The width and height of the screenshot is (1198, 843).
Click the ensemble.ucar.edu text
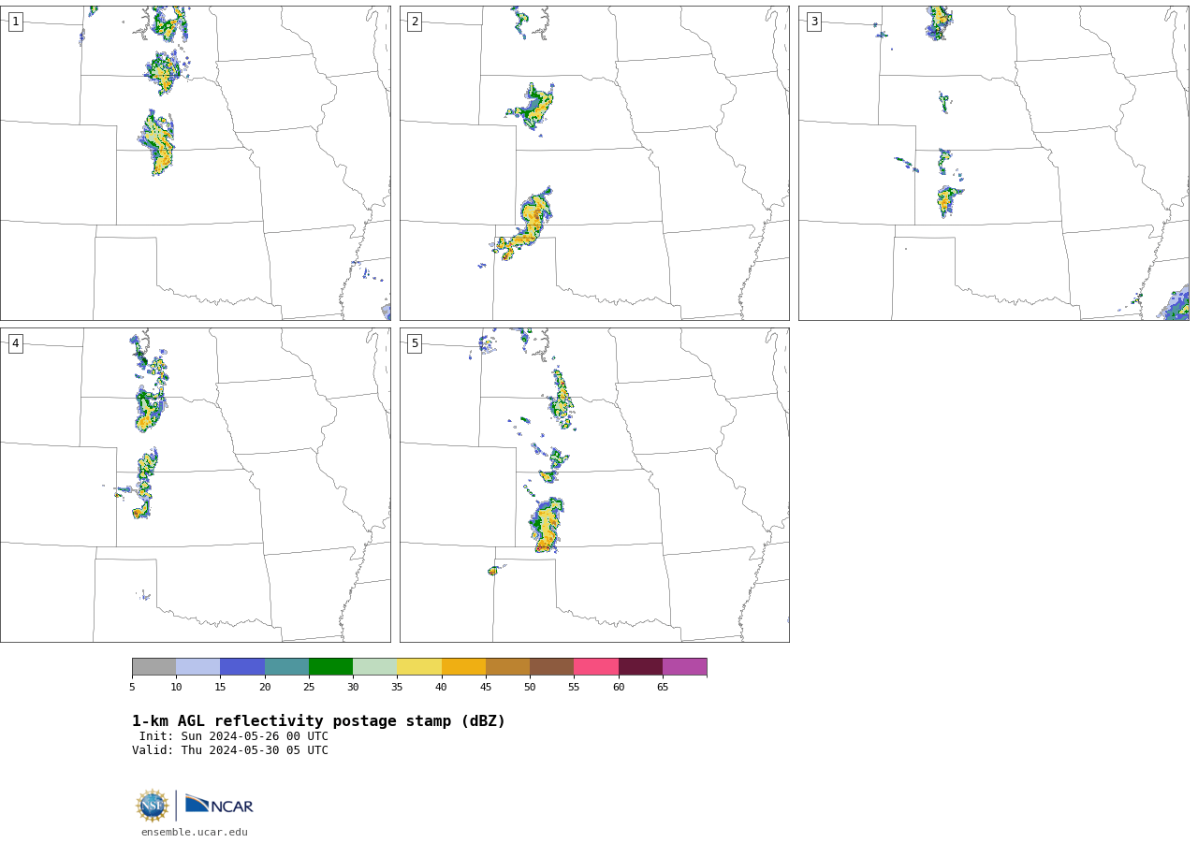(x=195, y=833)
